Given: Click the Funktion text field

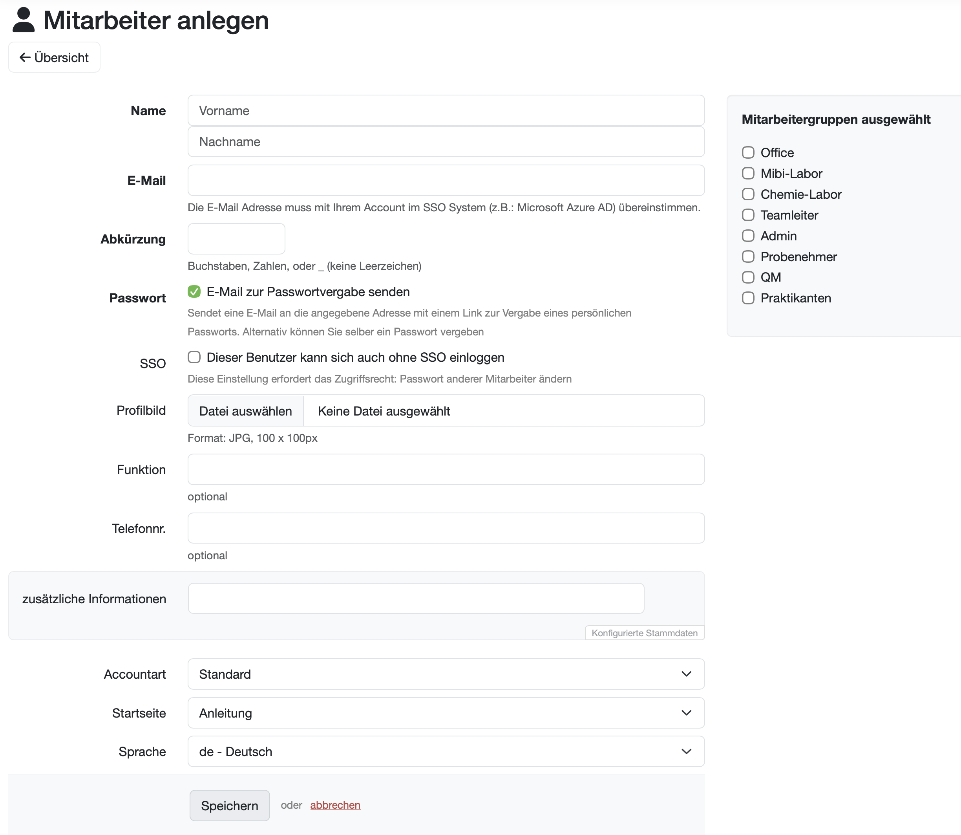Looking at the screenshot, I should [445, 469].
